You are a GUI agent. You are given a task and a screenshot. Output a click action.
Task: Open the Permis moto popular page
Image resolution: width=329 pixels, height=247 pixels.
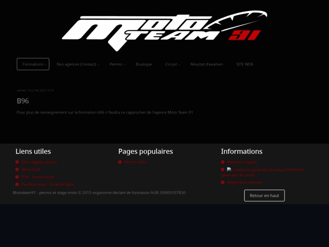[136, 162]
